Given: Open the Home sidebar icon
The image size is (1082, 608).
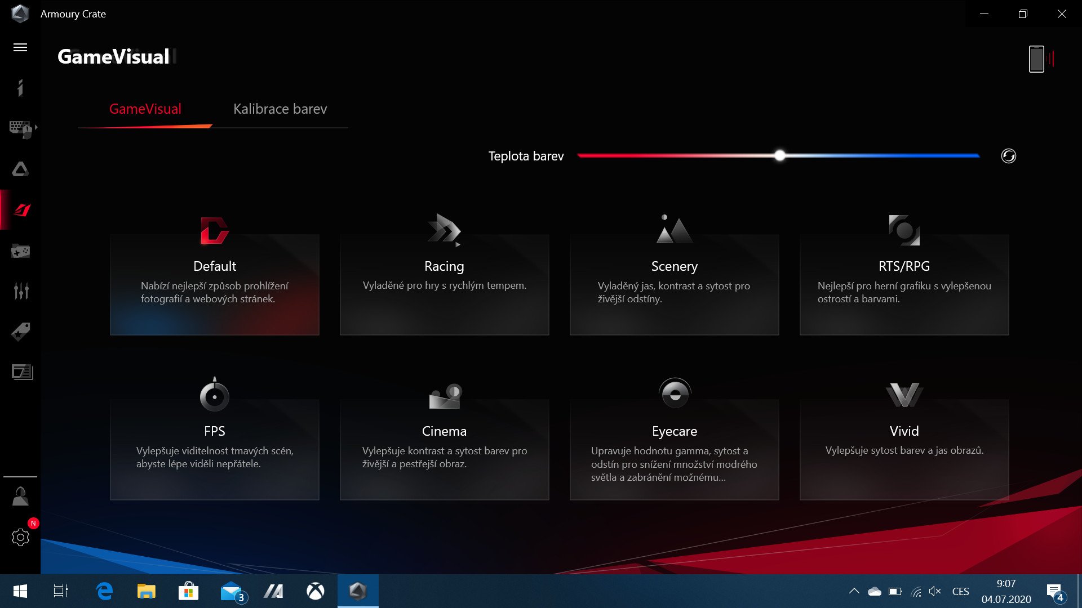Looking at the screenshot, I should point(20,88).
